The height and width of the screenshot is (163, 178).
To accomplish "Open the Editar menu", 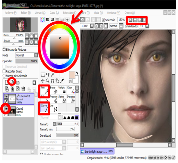I will pyautogui.click(x=26, y=13).
